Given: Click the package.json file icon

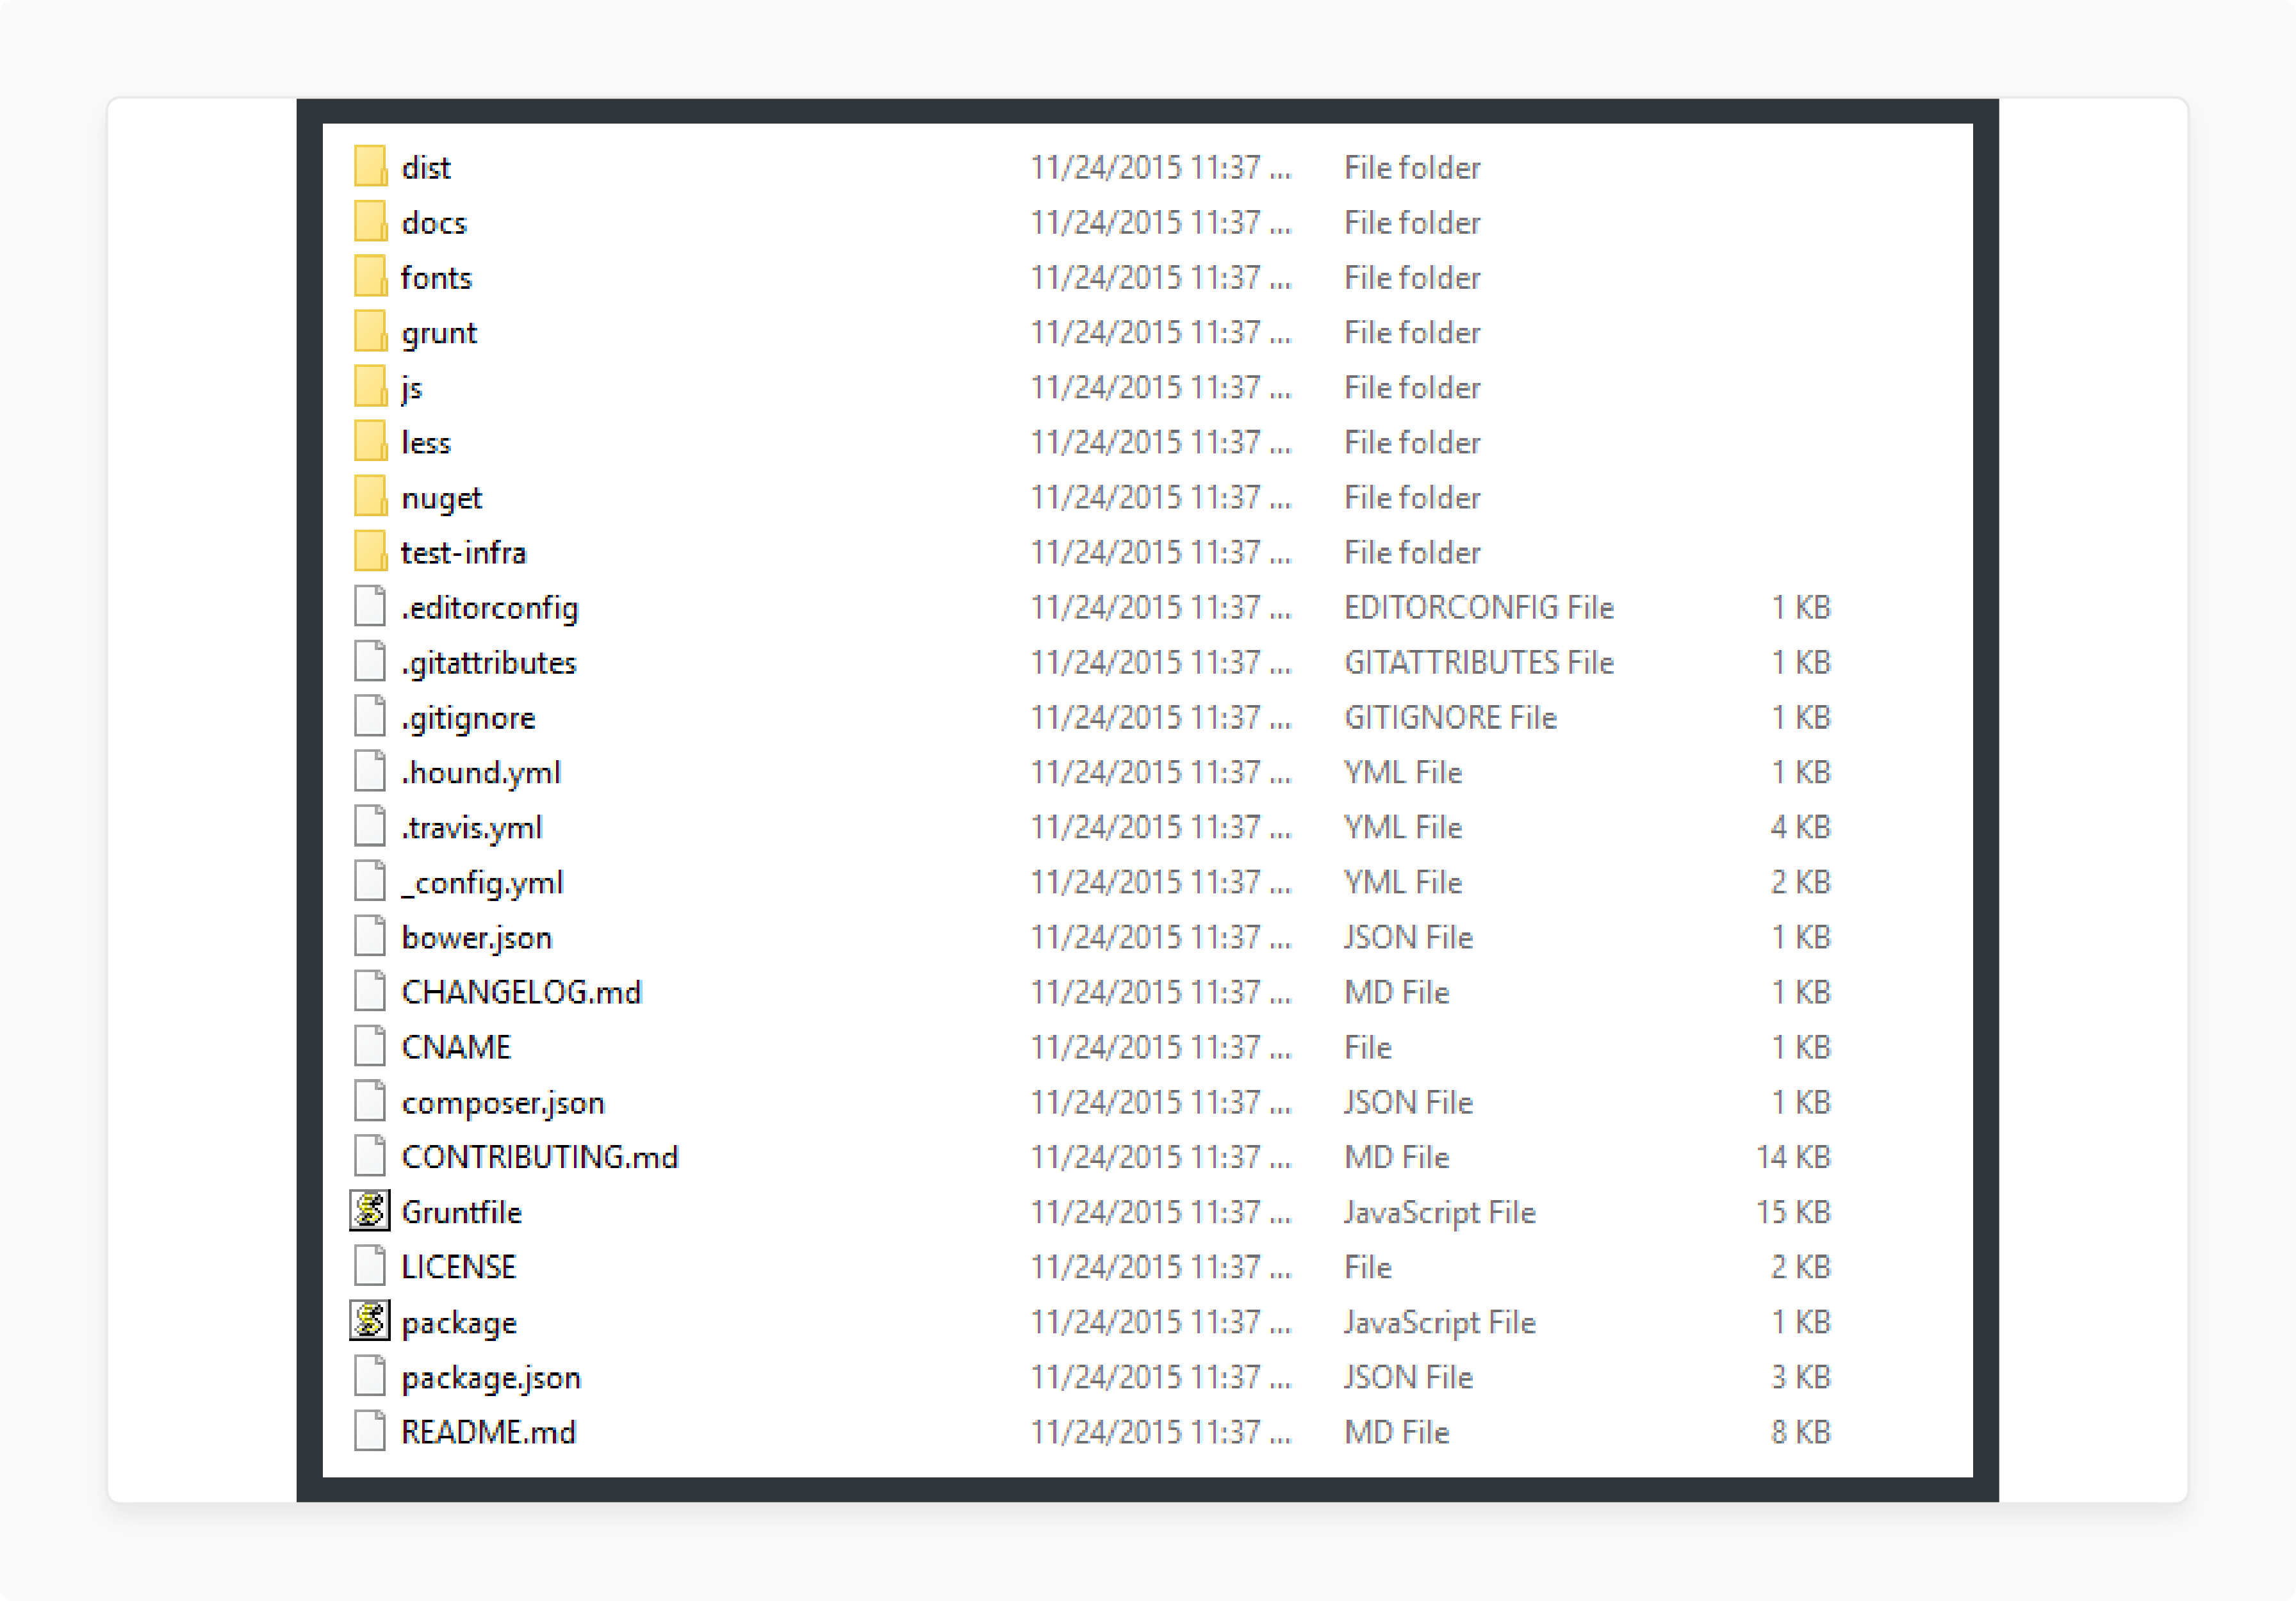Looking at the screenshot, I should pyautogui.click(x=370, y=1375).
